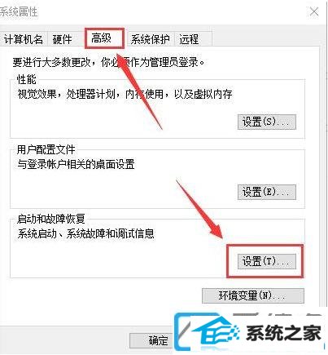
Task: Click the 视觉效果 performance description text
Action: coord(125,95)
